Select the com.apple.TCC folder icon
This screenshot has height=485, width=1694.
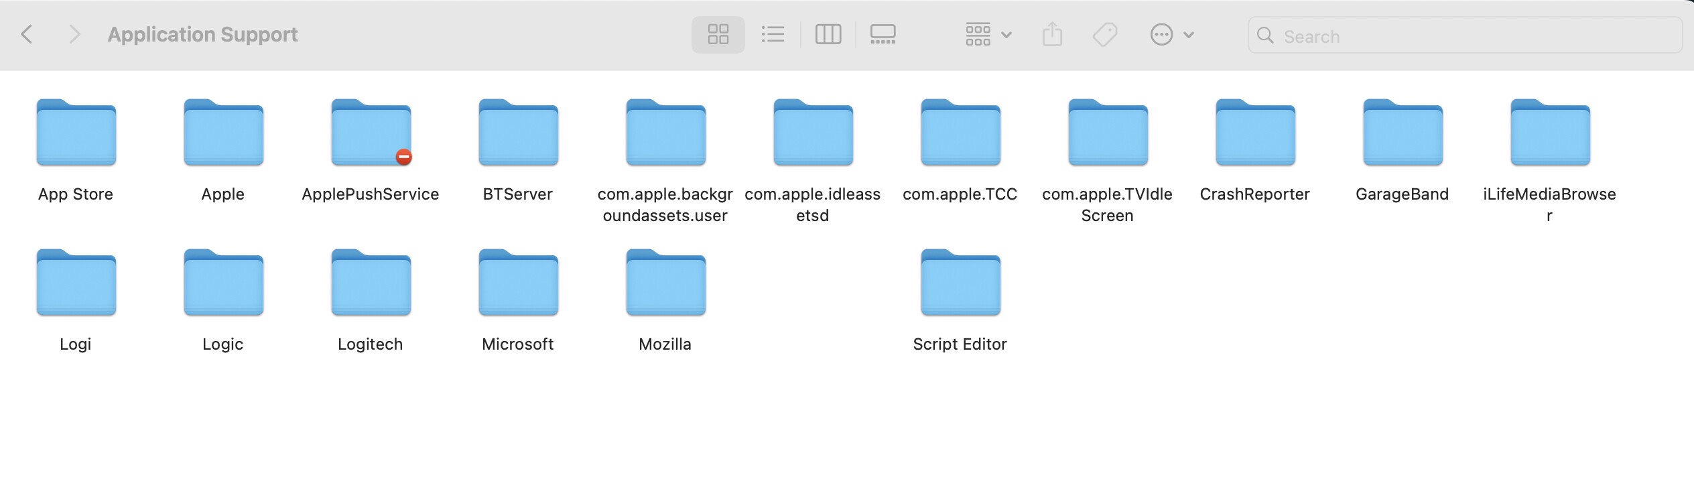961,133
